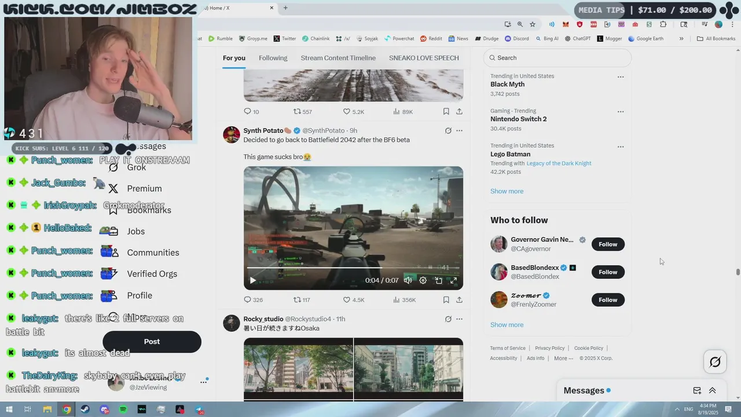
Task: Reply to the top post with 10 comments
Action: tap(251, 111)
